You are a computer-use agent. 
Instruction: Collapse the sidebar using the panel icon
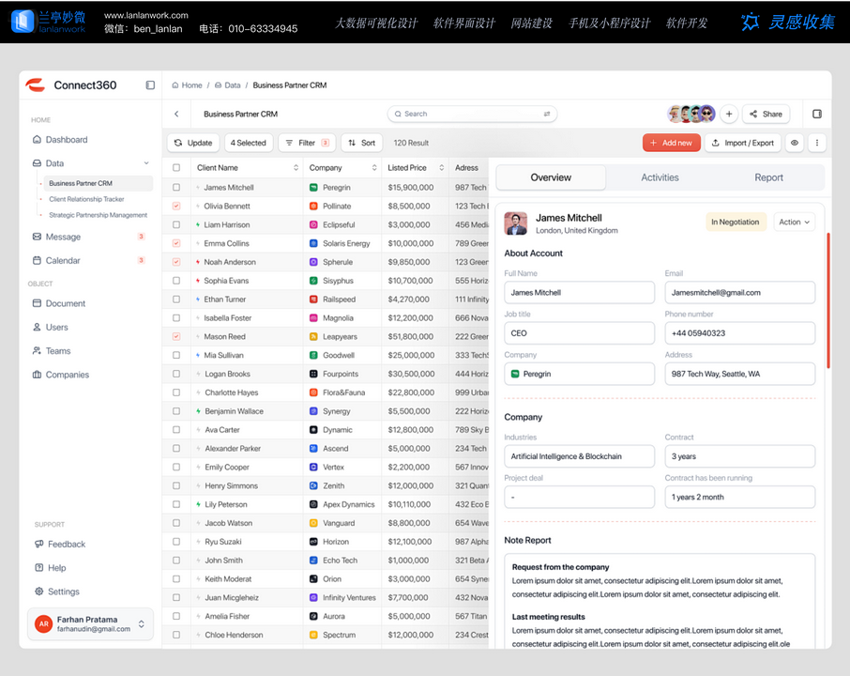pos(150,85)
